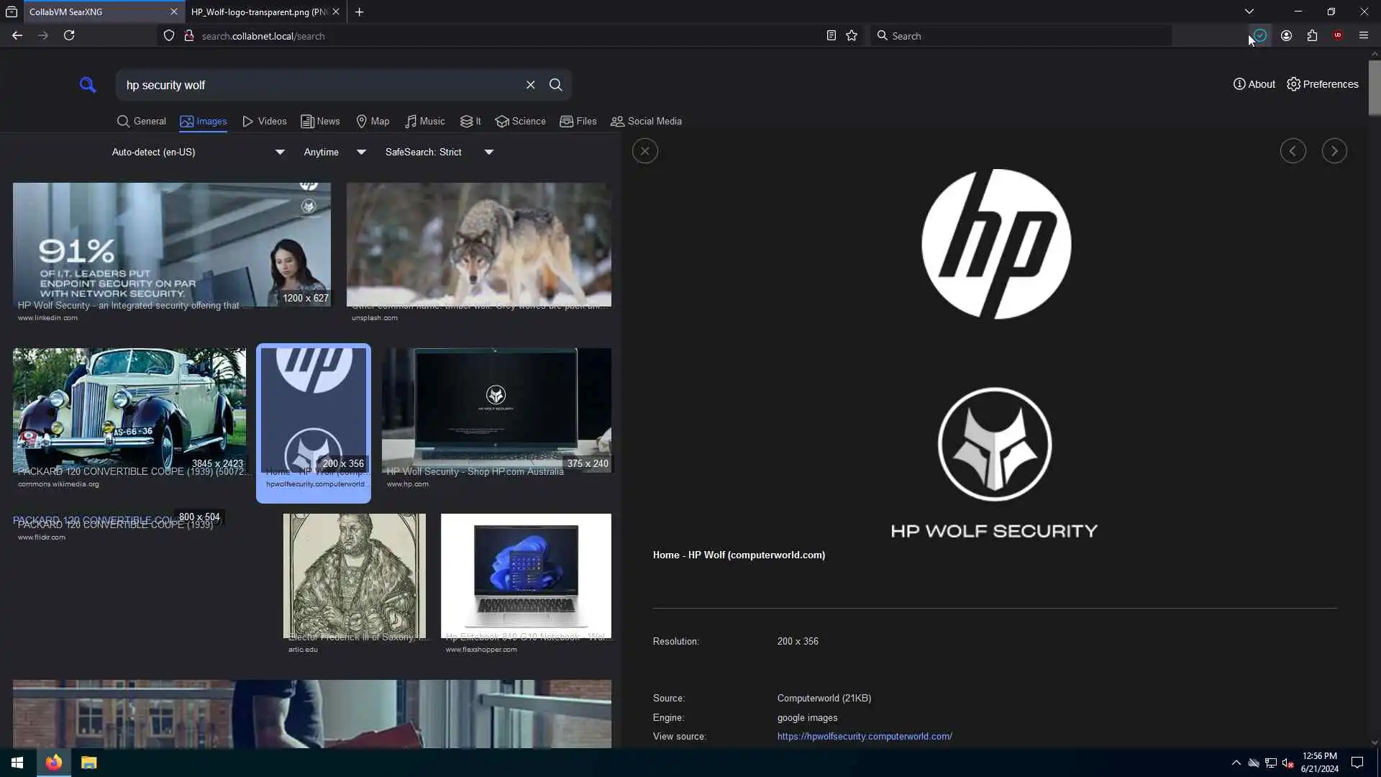This screenshot has width=1381, height=777.
Task: Select the grey wolf image thumbnail
Action: point(478,245)
